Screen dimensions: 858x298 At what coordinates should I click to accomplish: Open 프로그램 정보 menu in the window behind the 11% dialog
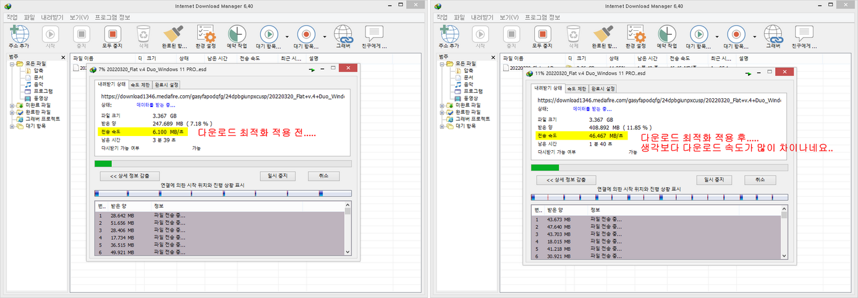coord(544,17)
